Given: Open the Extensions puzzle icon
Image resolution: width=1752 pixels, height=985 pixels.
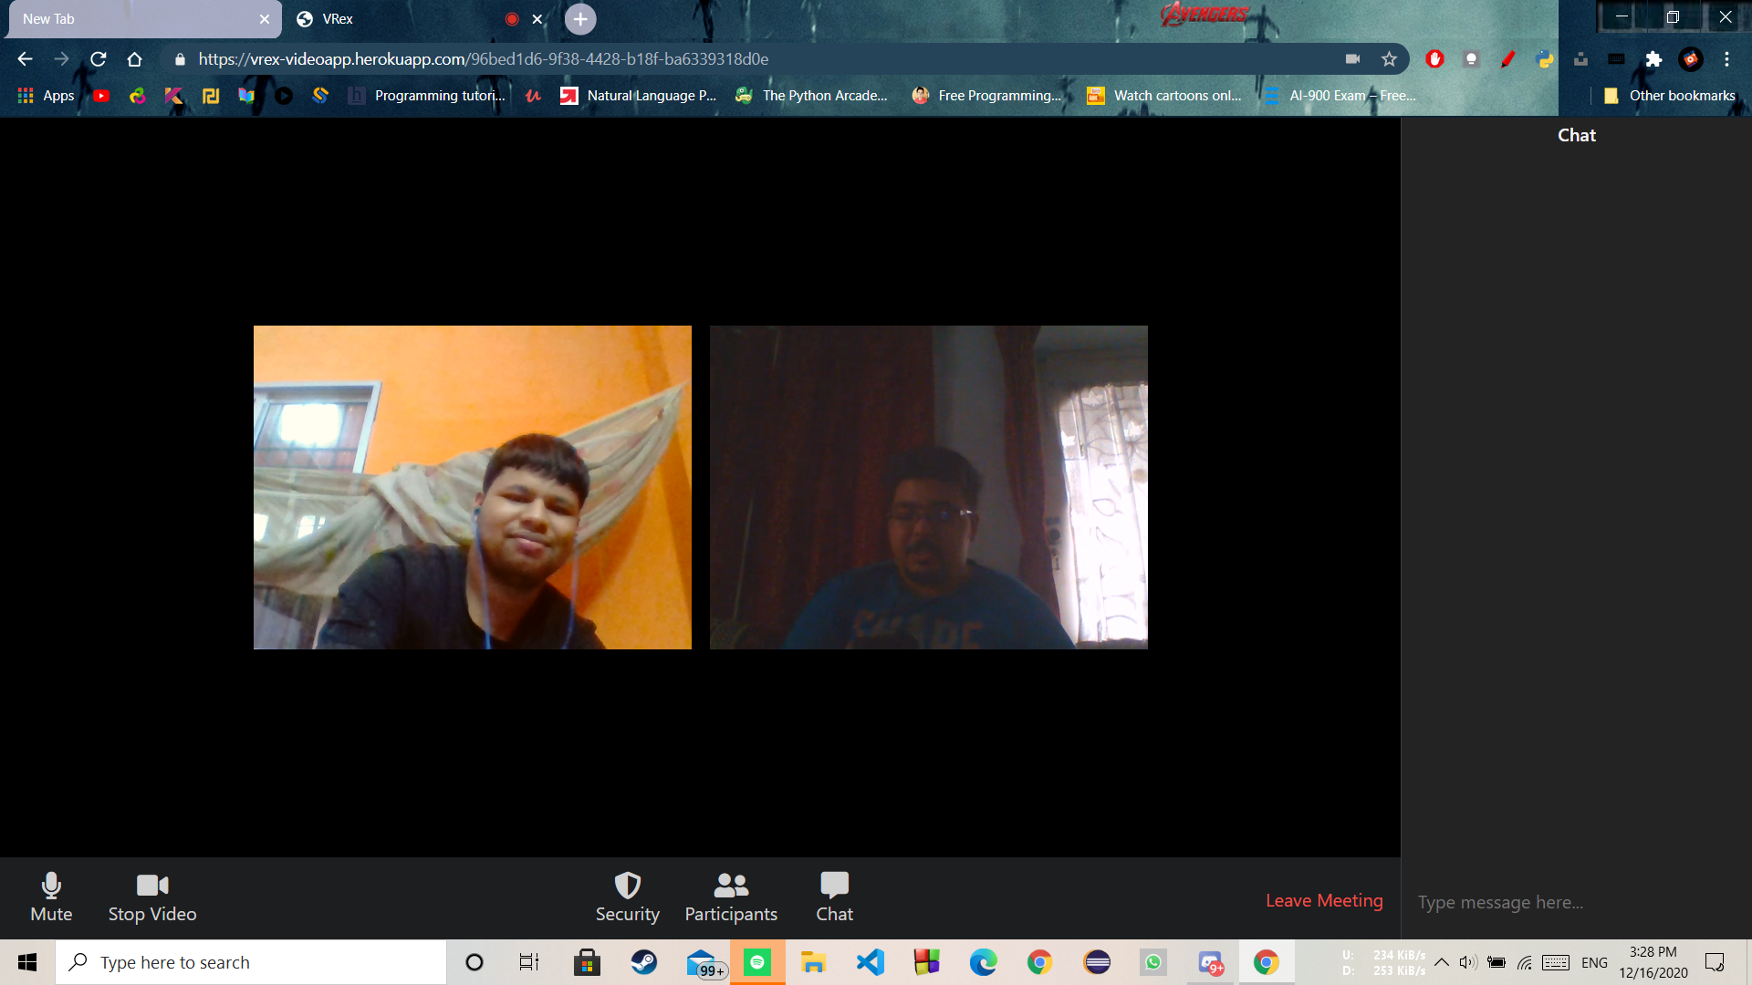Looking at the screenshot, I should tap(1653, 59).
